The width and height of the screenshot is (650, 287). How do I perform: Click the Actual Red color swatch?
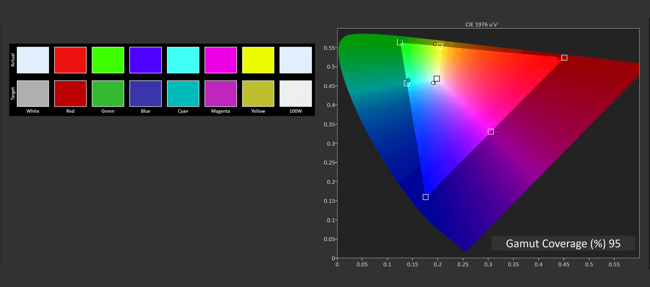tap(70, 60)
